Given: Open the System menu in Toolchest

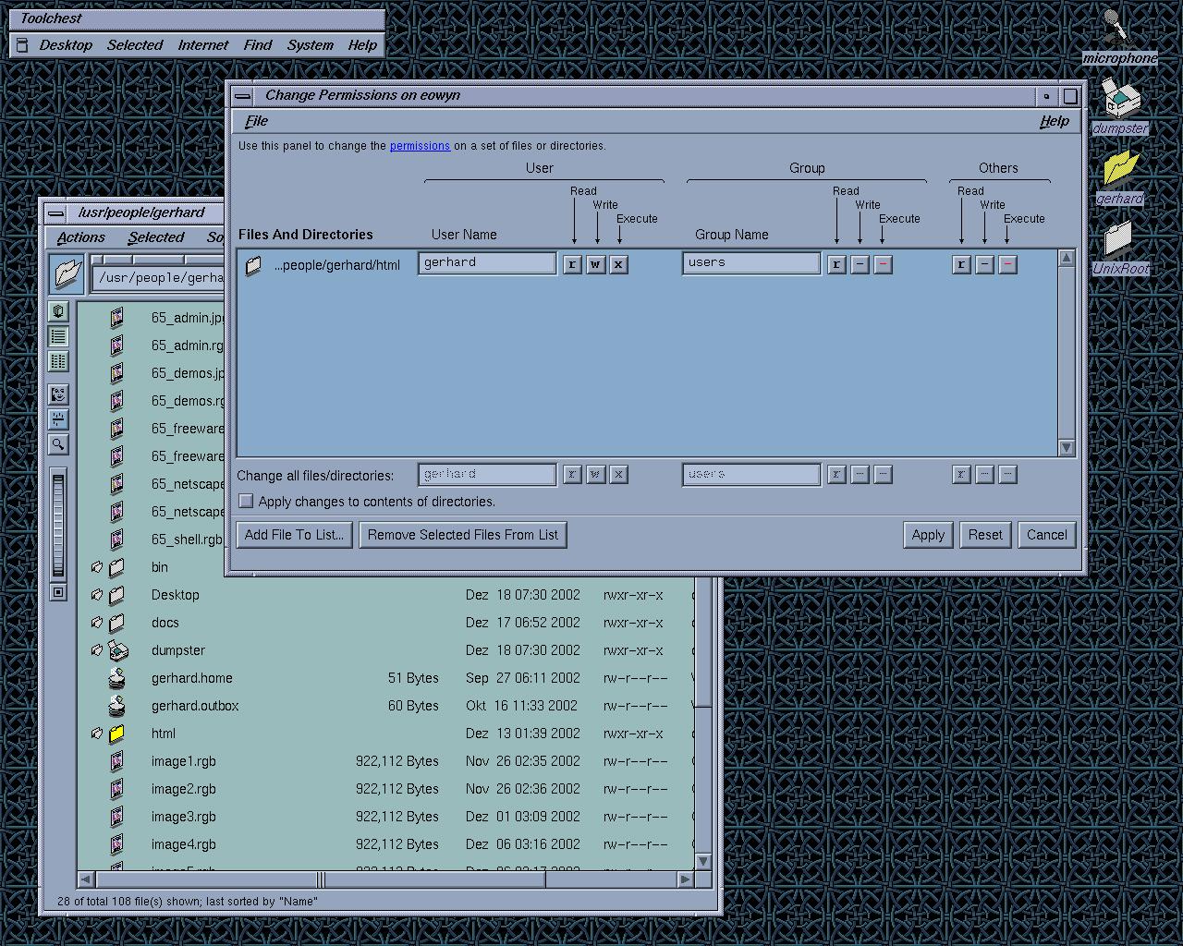Looking at the screenshot, I should point(310,44).
